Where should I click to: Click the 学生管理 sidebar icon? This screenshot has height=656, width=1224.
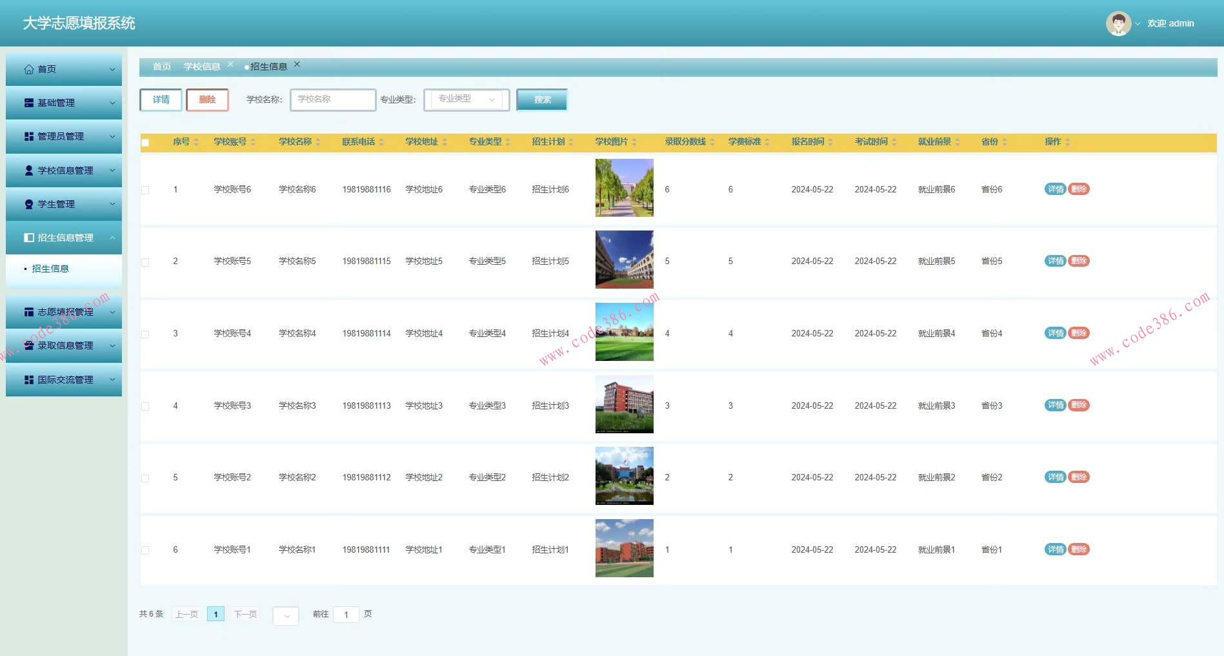28,204
